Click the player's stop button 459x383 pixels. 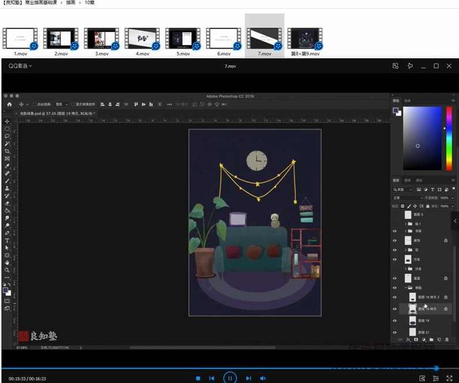pos(198,378)
